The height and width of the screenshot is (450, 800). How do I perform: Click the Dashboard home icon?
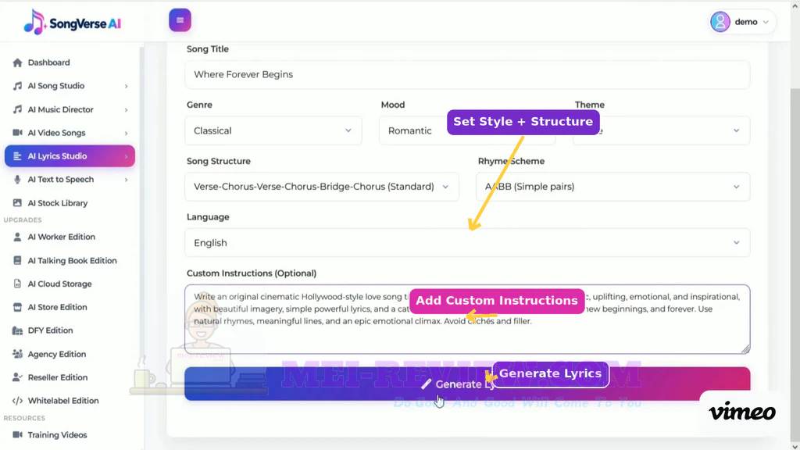click(17, 62)
